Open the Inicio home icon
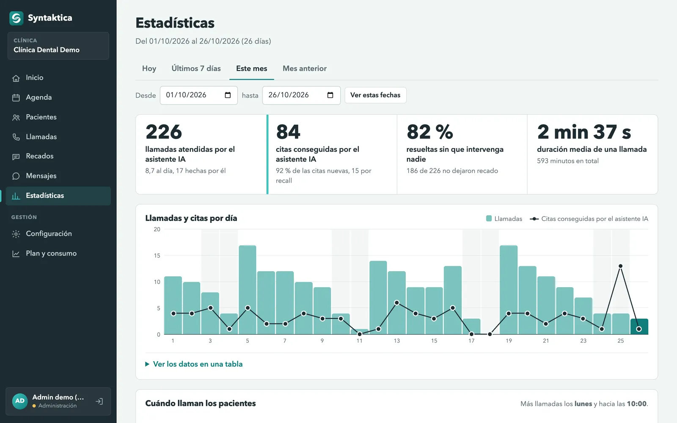 (x=16, y=78)
